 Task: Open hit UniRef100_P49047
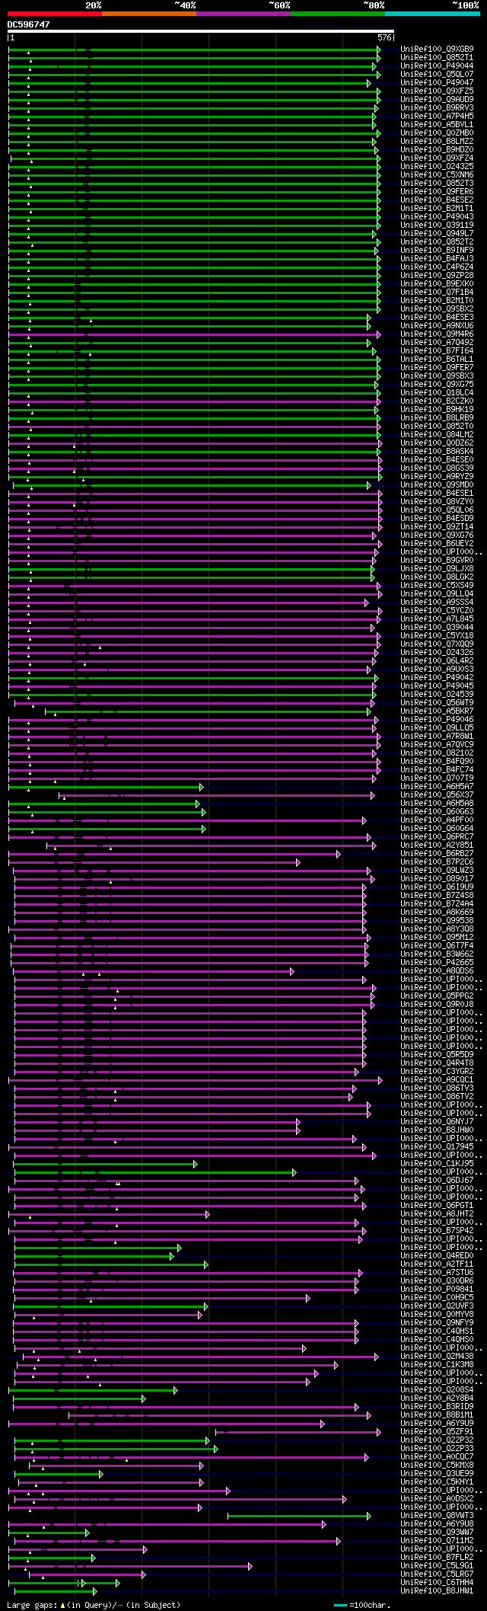437,83
